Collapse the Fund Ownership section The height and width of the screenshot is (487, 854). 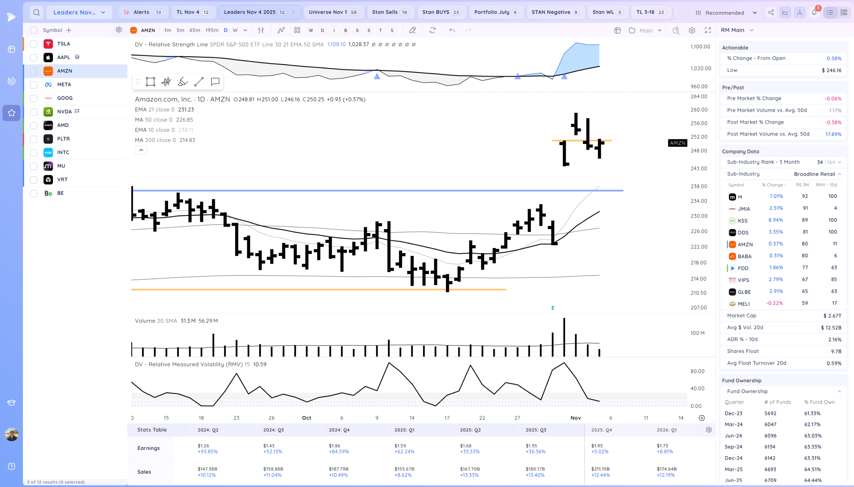pos(839,391)
